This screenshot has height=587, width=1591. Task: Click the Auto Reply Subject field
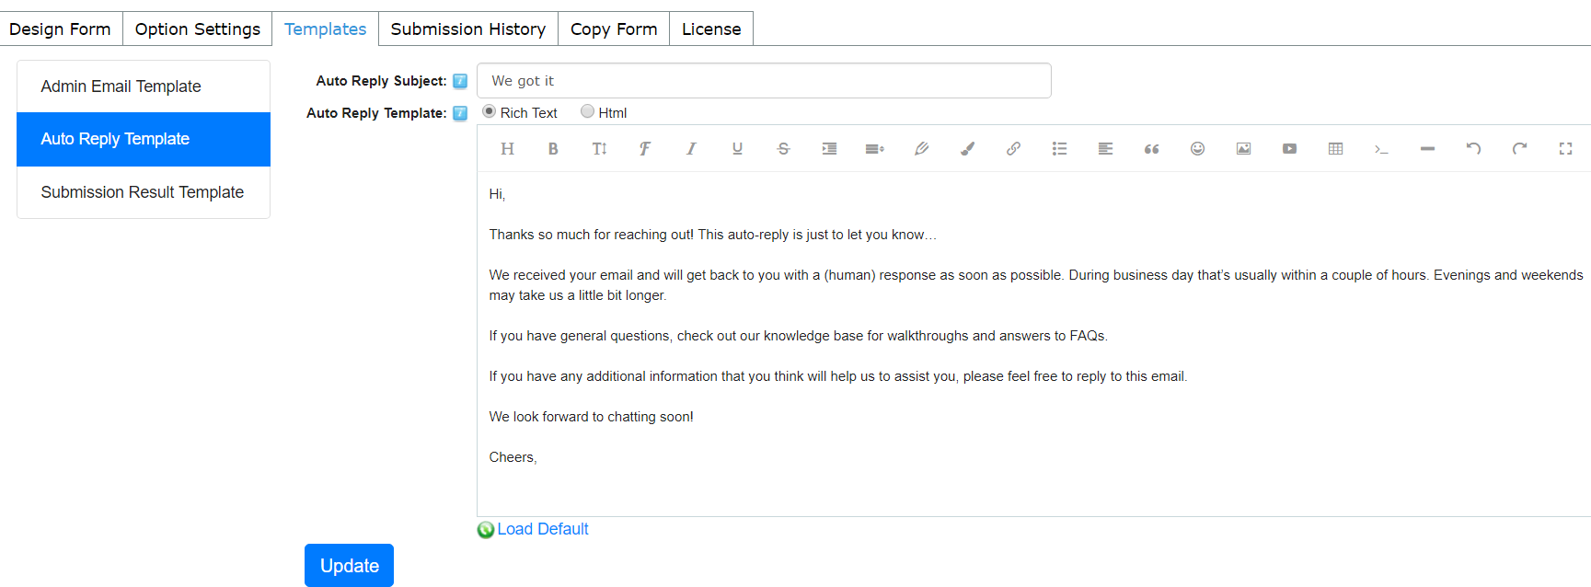(x=764, y=81)
